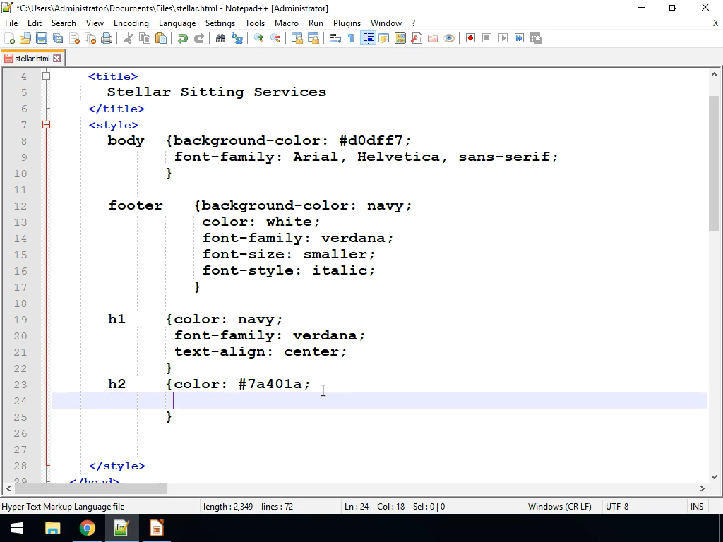Zoom in using the magnifier plus icon
This screenshot has height=542, width=723.
pos(258,38)
